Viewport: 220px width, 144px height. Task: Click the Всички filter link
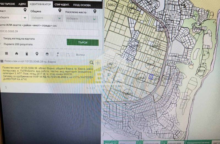point(80,55)
